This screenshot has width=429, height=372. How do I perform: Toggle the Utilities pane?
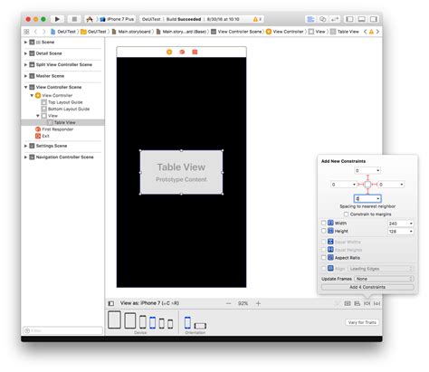(374, 19)
